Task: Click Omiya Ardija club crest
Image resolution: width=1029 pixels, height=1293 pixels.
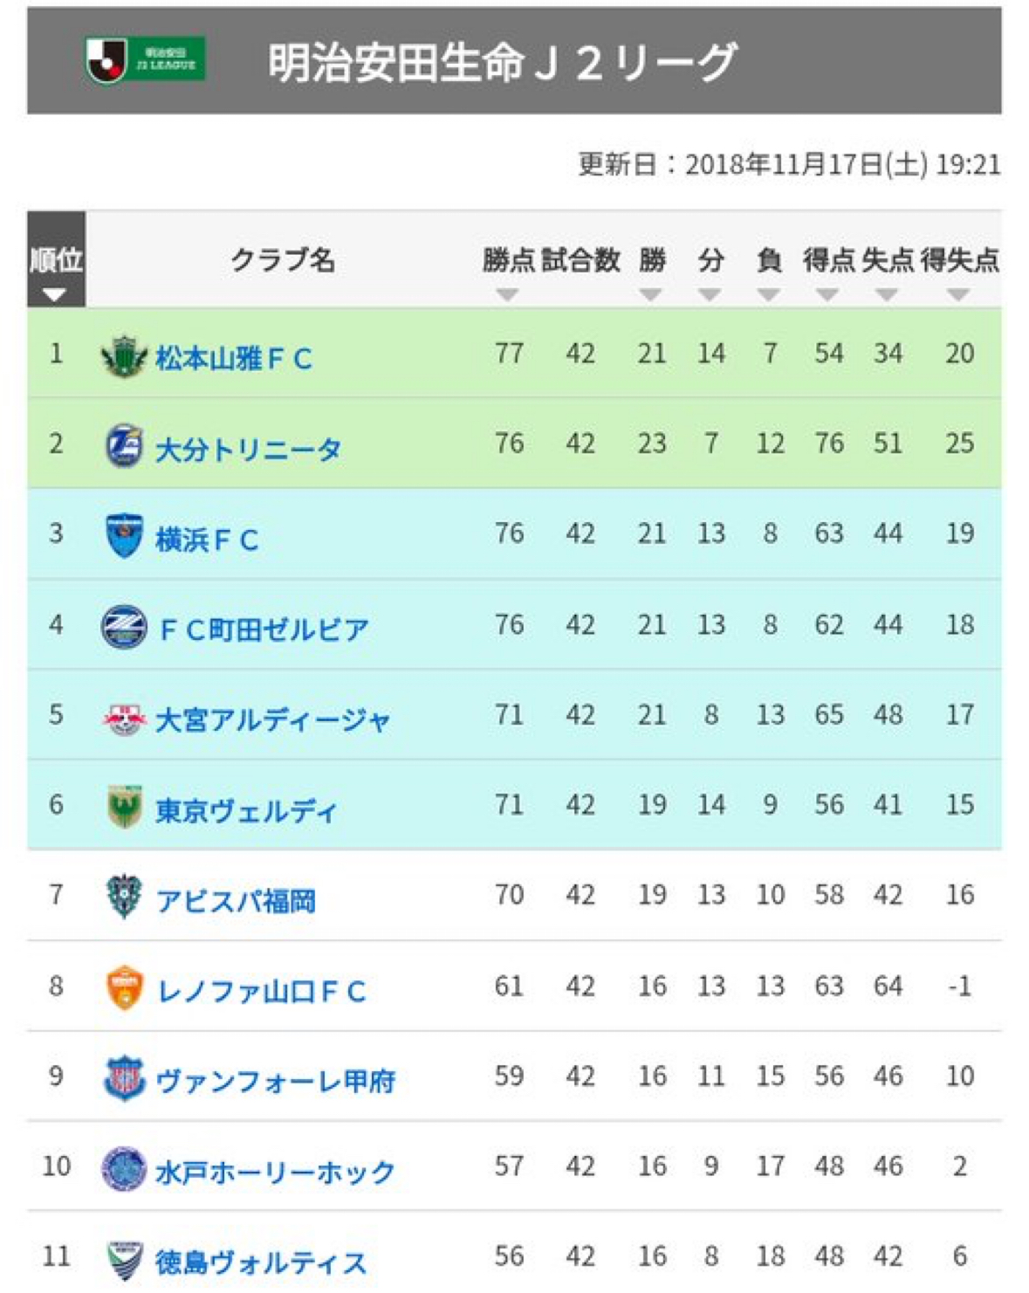Action: click(123, 719)
